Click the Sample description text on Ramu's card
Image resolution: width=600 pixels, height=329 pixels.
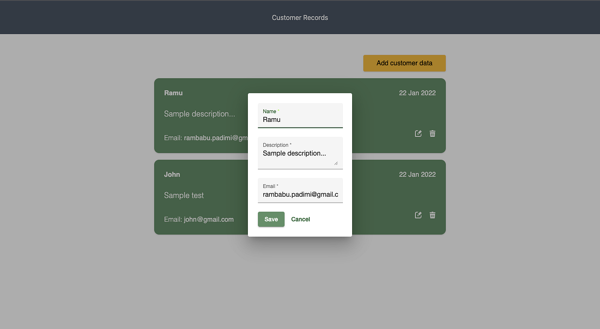199,113
